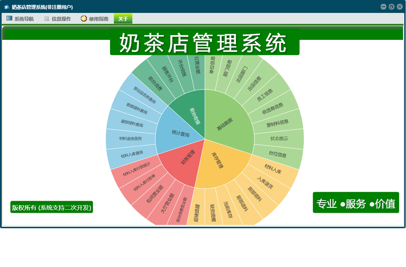
Task: Open the 使用指南 menu
Action: click(95, 18)
